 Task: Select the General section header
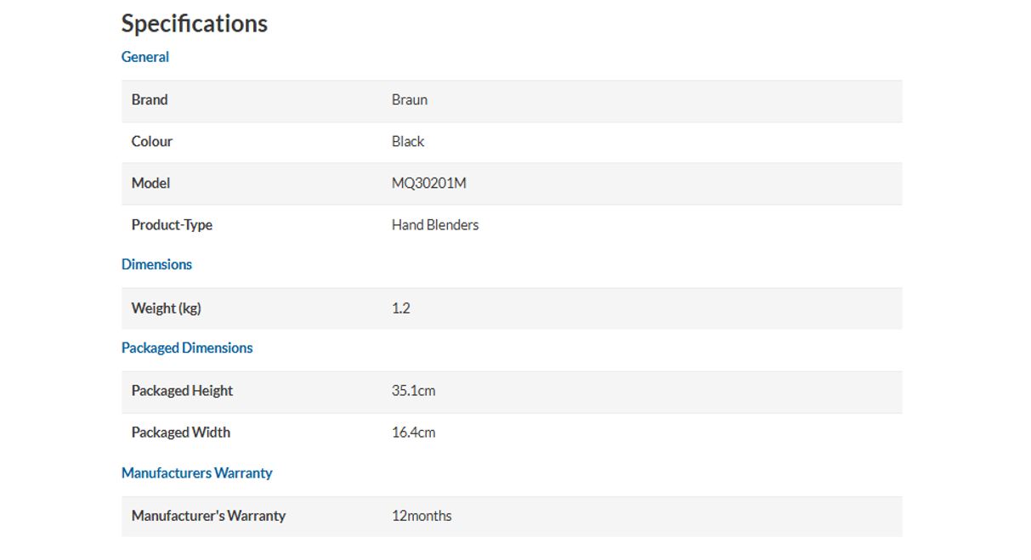point(145,57)
